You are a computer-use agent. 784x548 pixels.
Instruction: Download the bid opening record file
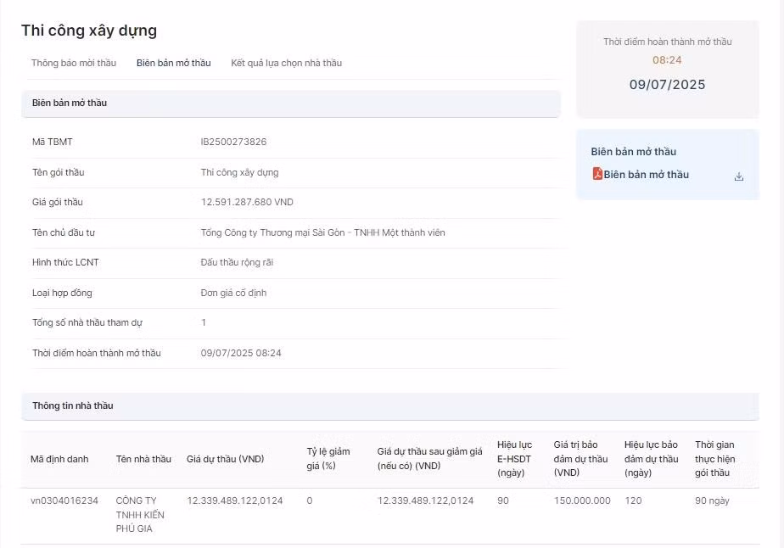pos(738,176)
